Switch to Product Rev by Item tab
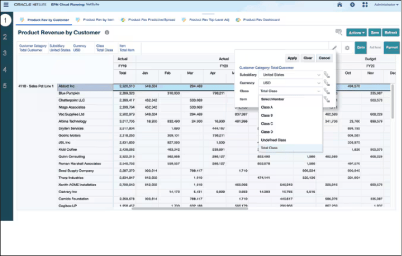This screenshot has width=402, height=256. [95, 20]
